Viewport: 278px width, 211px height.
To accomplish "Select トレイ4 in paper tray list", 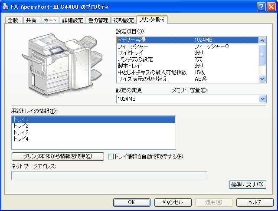I will pos(94,139).
